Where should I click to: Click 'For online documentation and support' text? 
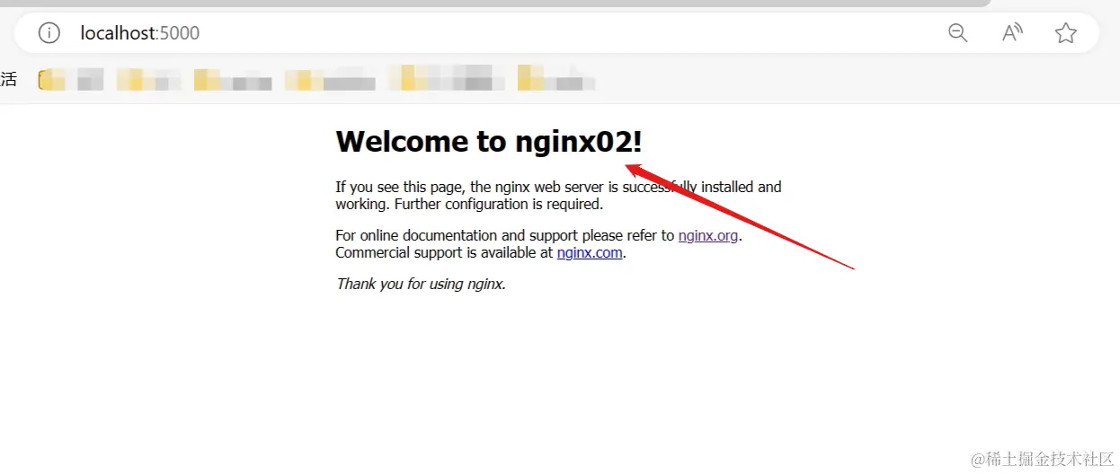pyautogui.click(x=456, y=235)
